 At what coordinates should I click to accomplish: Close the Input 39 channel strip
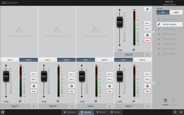(147, 9)
